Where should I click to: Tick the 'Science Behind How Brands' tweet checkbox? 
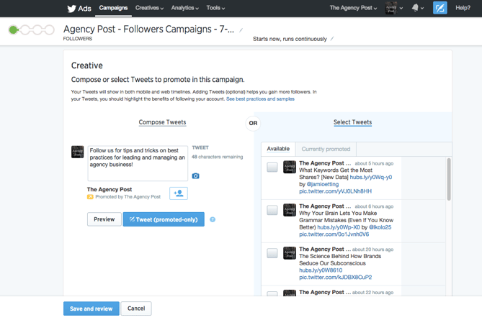pyautogui.click(x=272, y=253)
